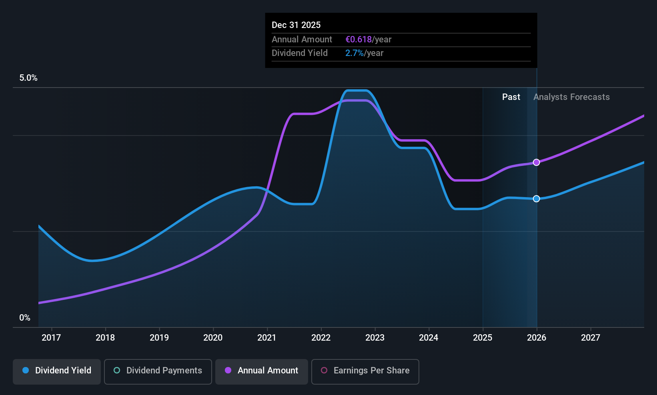The height and width of the screenshot is (395, 657).
Task: Click the 5.0% y-axis label
Action: (x=28, y=78)
